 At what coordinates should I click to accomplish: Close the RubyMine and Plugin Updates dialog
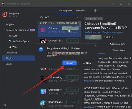tap(95, 46)
